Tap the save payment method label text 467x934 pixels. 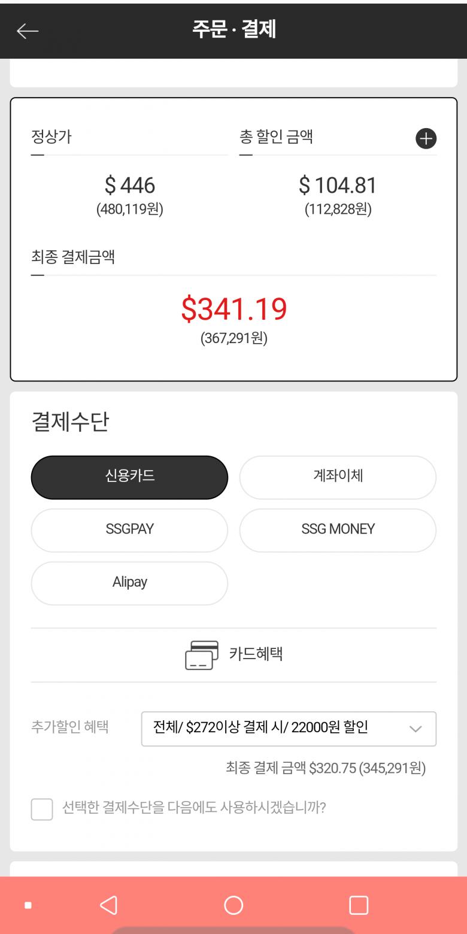(194, 808)
